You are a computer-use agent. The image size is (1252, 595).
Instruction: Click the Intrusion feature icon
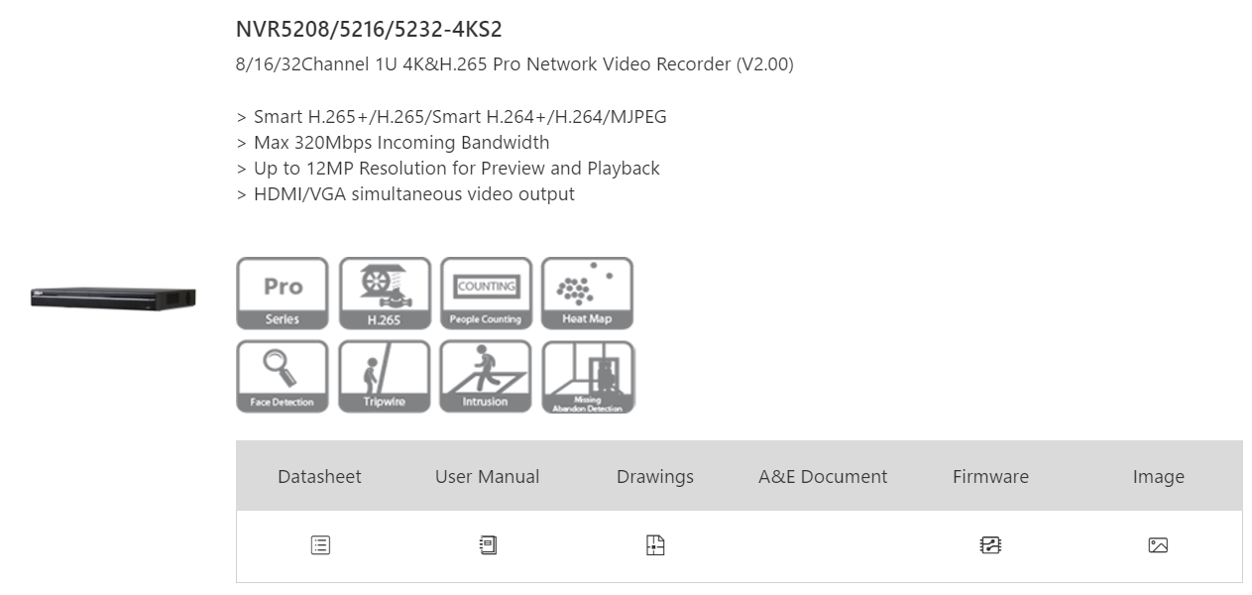tap(486, 377)
